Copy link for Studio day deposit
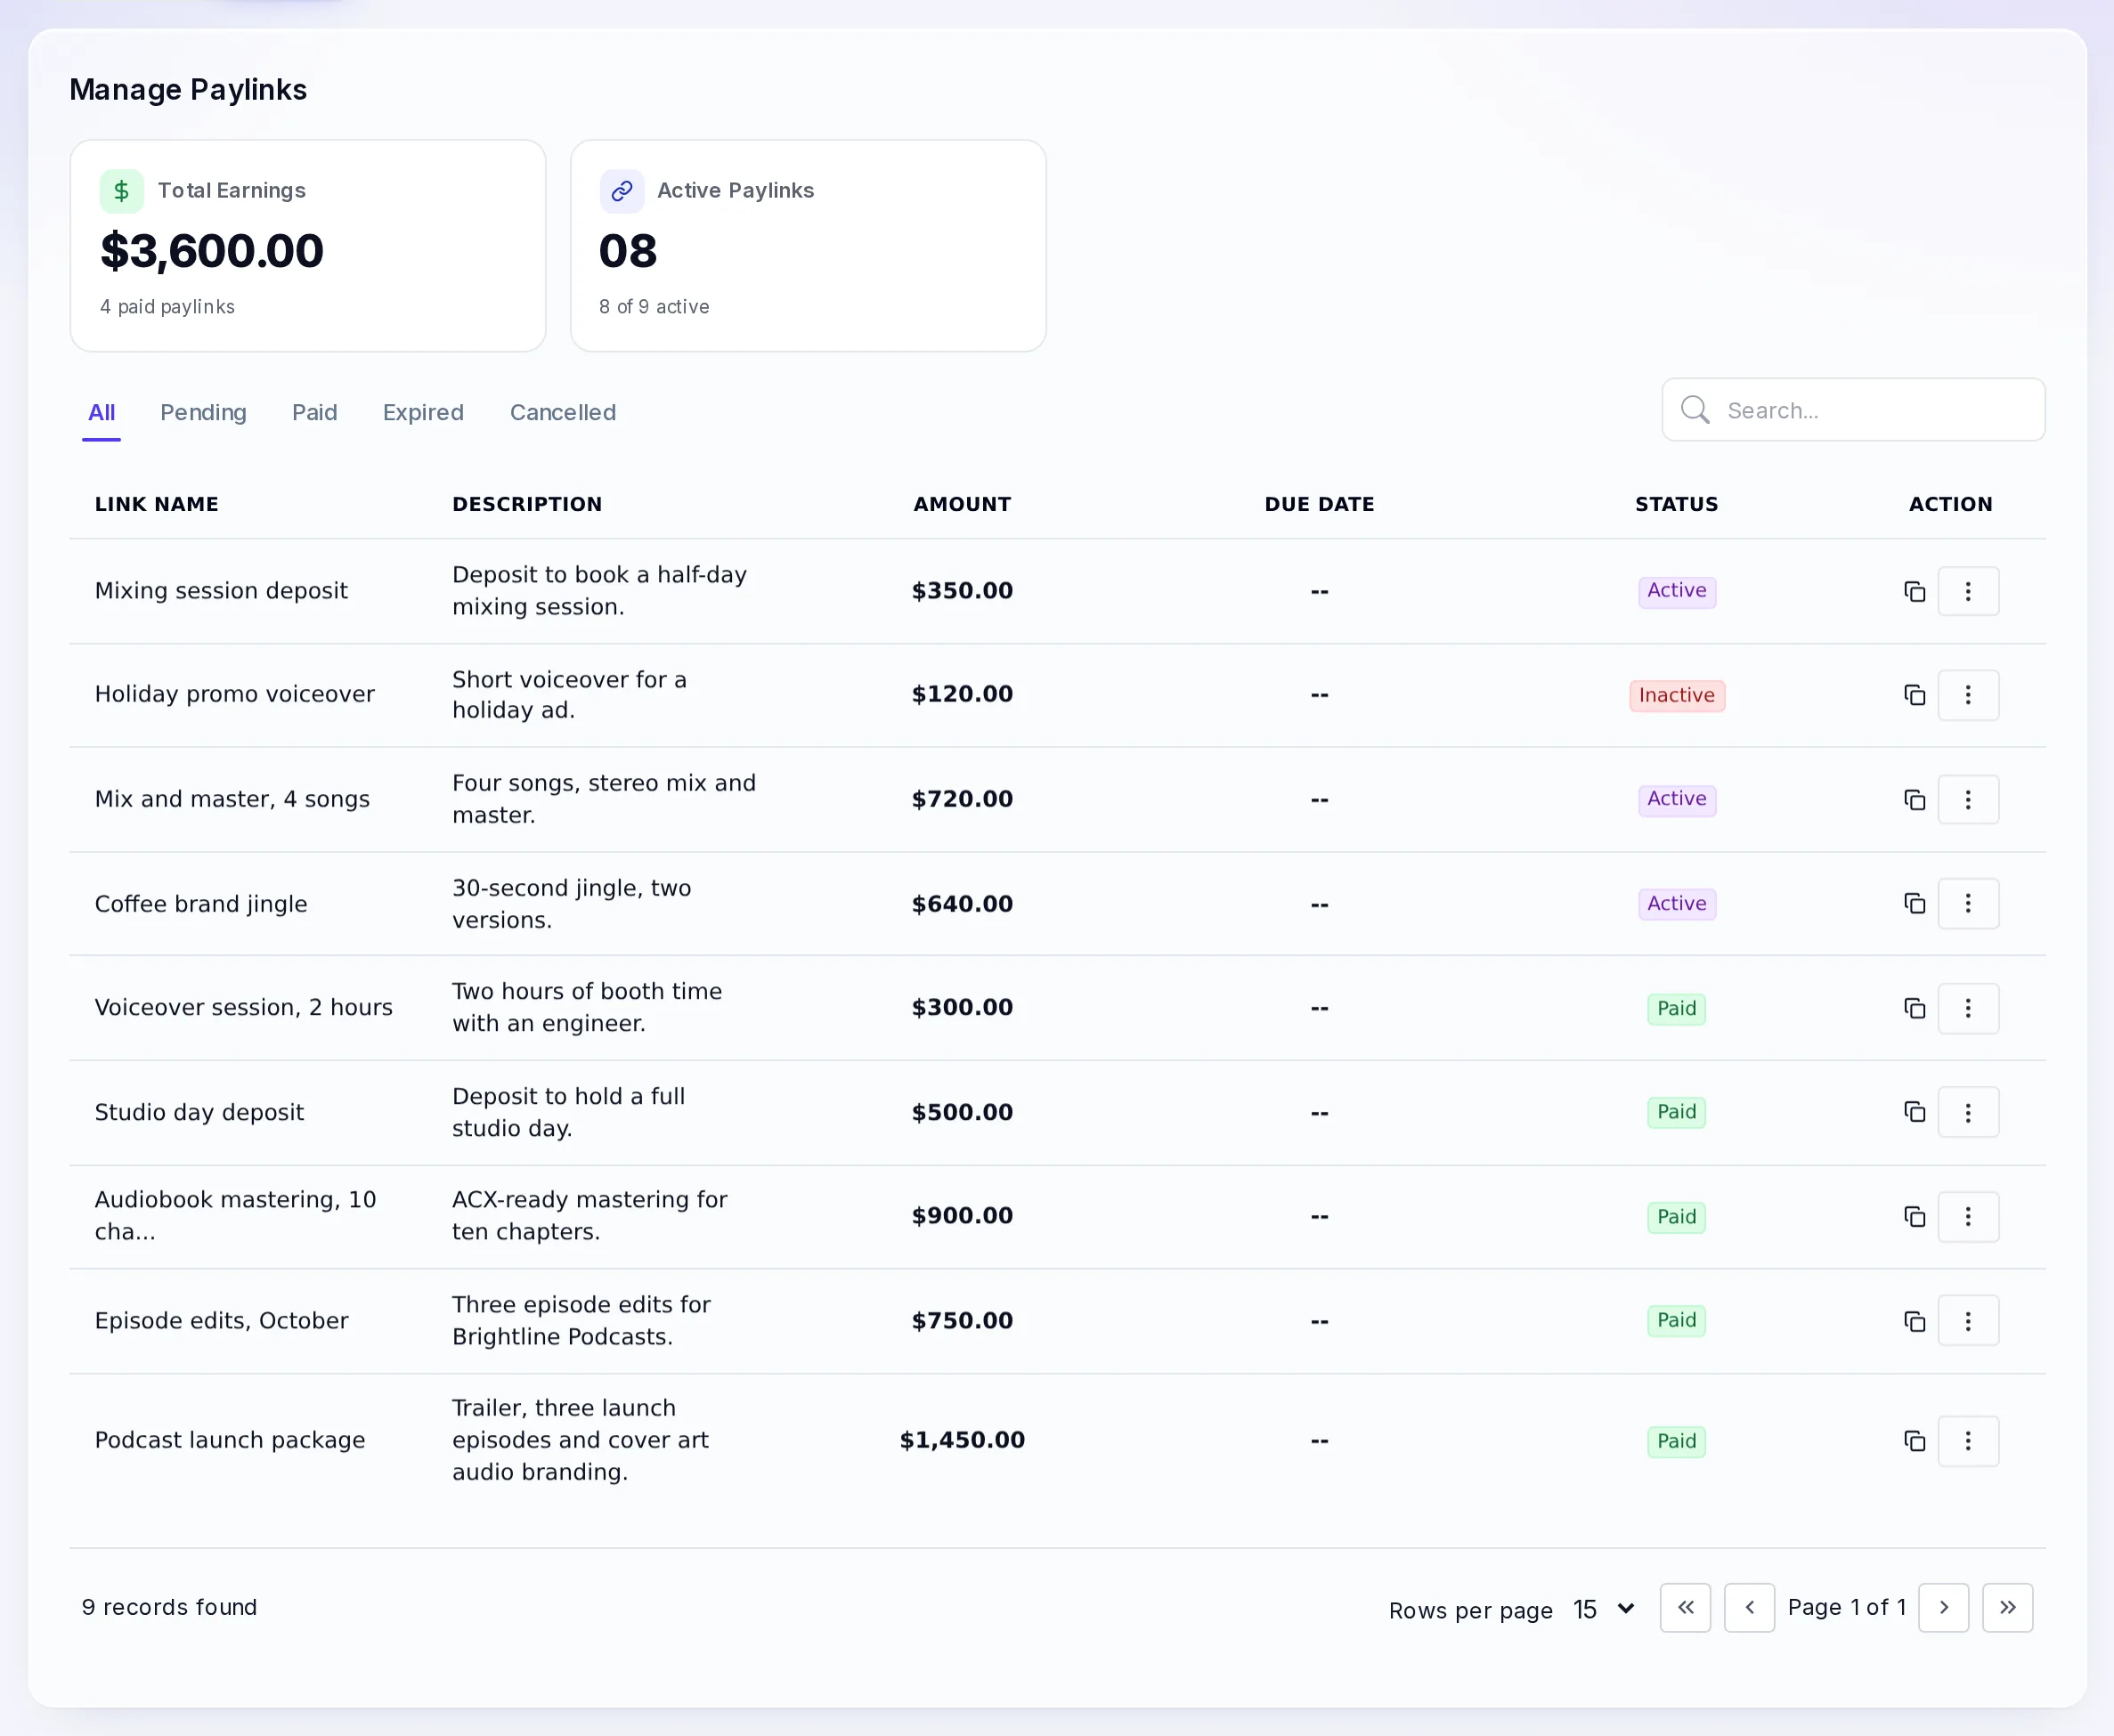Screen dimensions: 2114x1736 [1914, 1112]
